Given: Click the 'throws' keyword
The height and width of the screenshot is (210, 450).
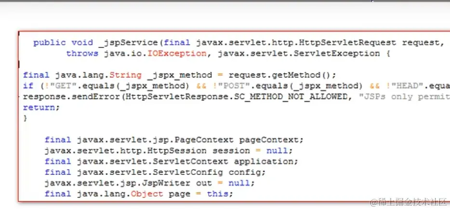Looking at the screenshot, I should pyautogui.click(x=82, y=53).
